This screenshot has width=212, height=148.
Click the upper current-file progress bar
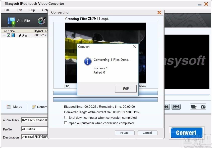click(x=65, y=93)
